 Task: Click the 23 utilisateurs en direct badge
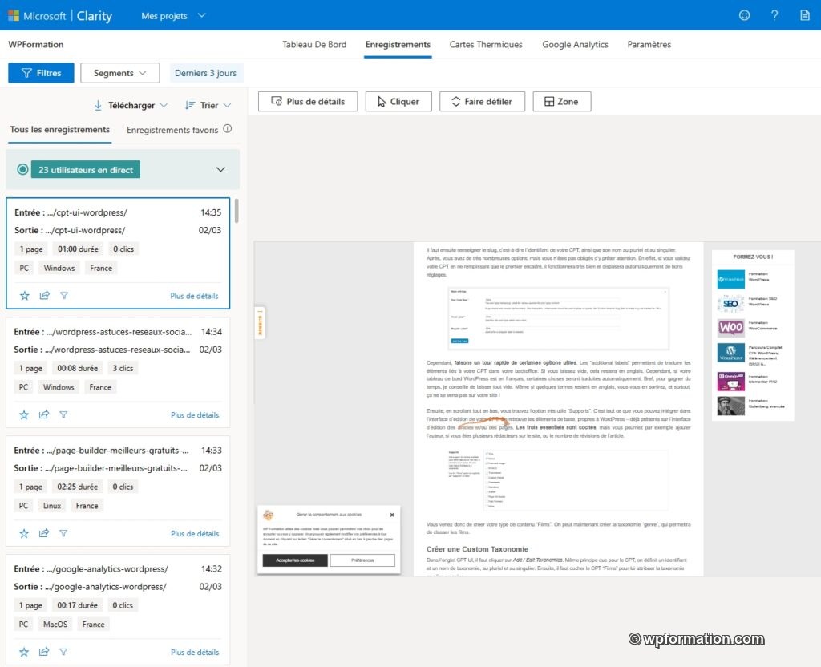coord(85,170)
